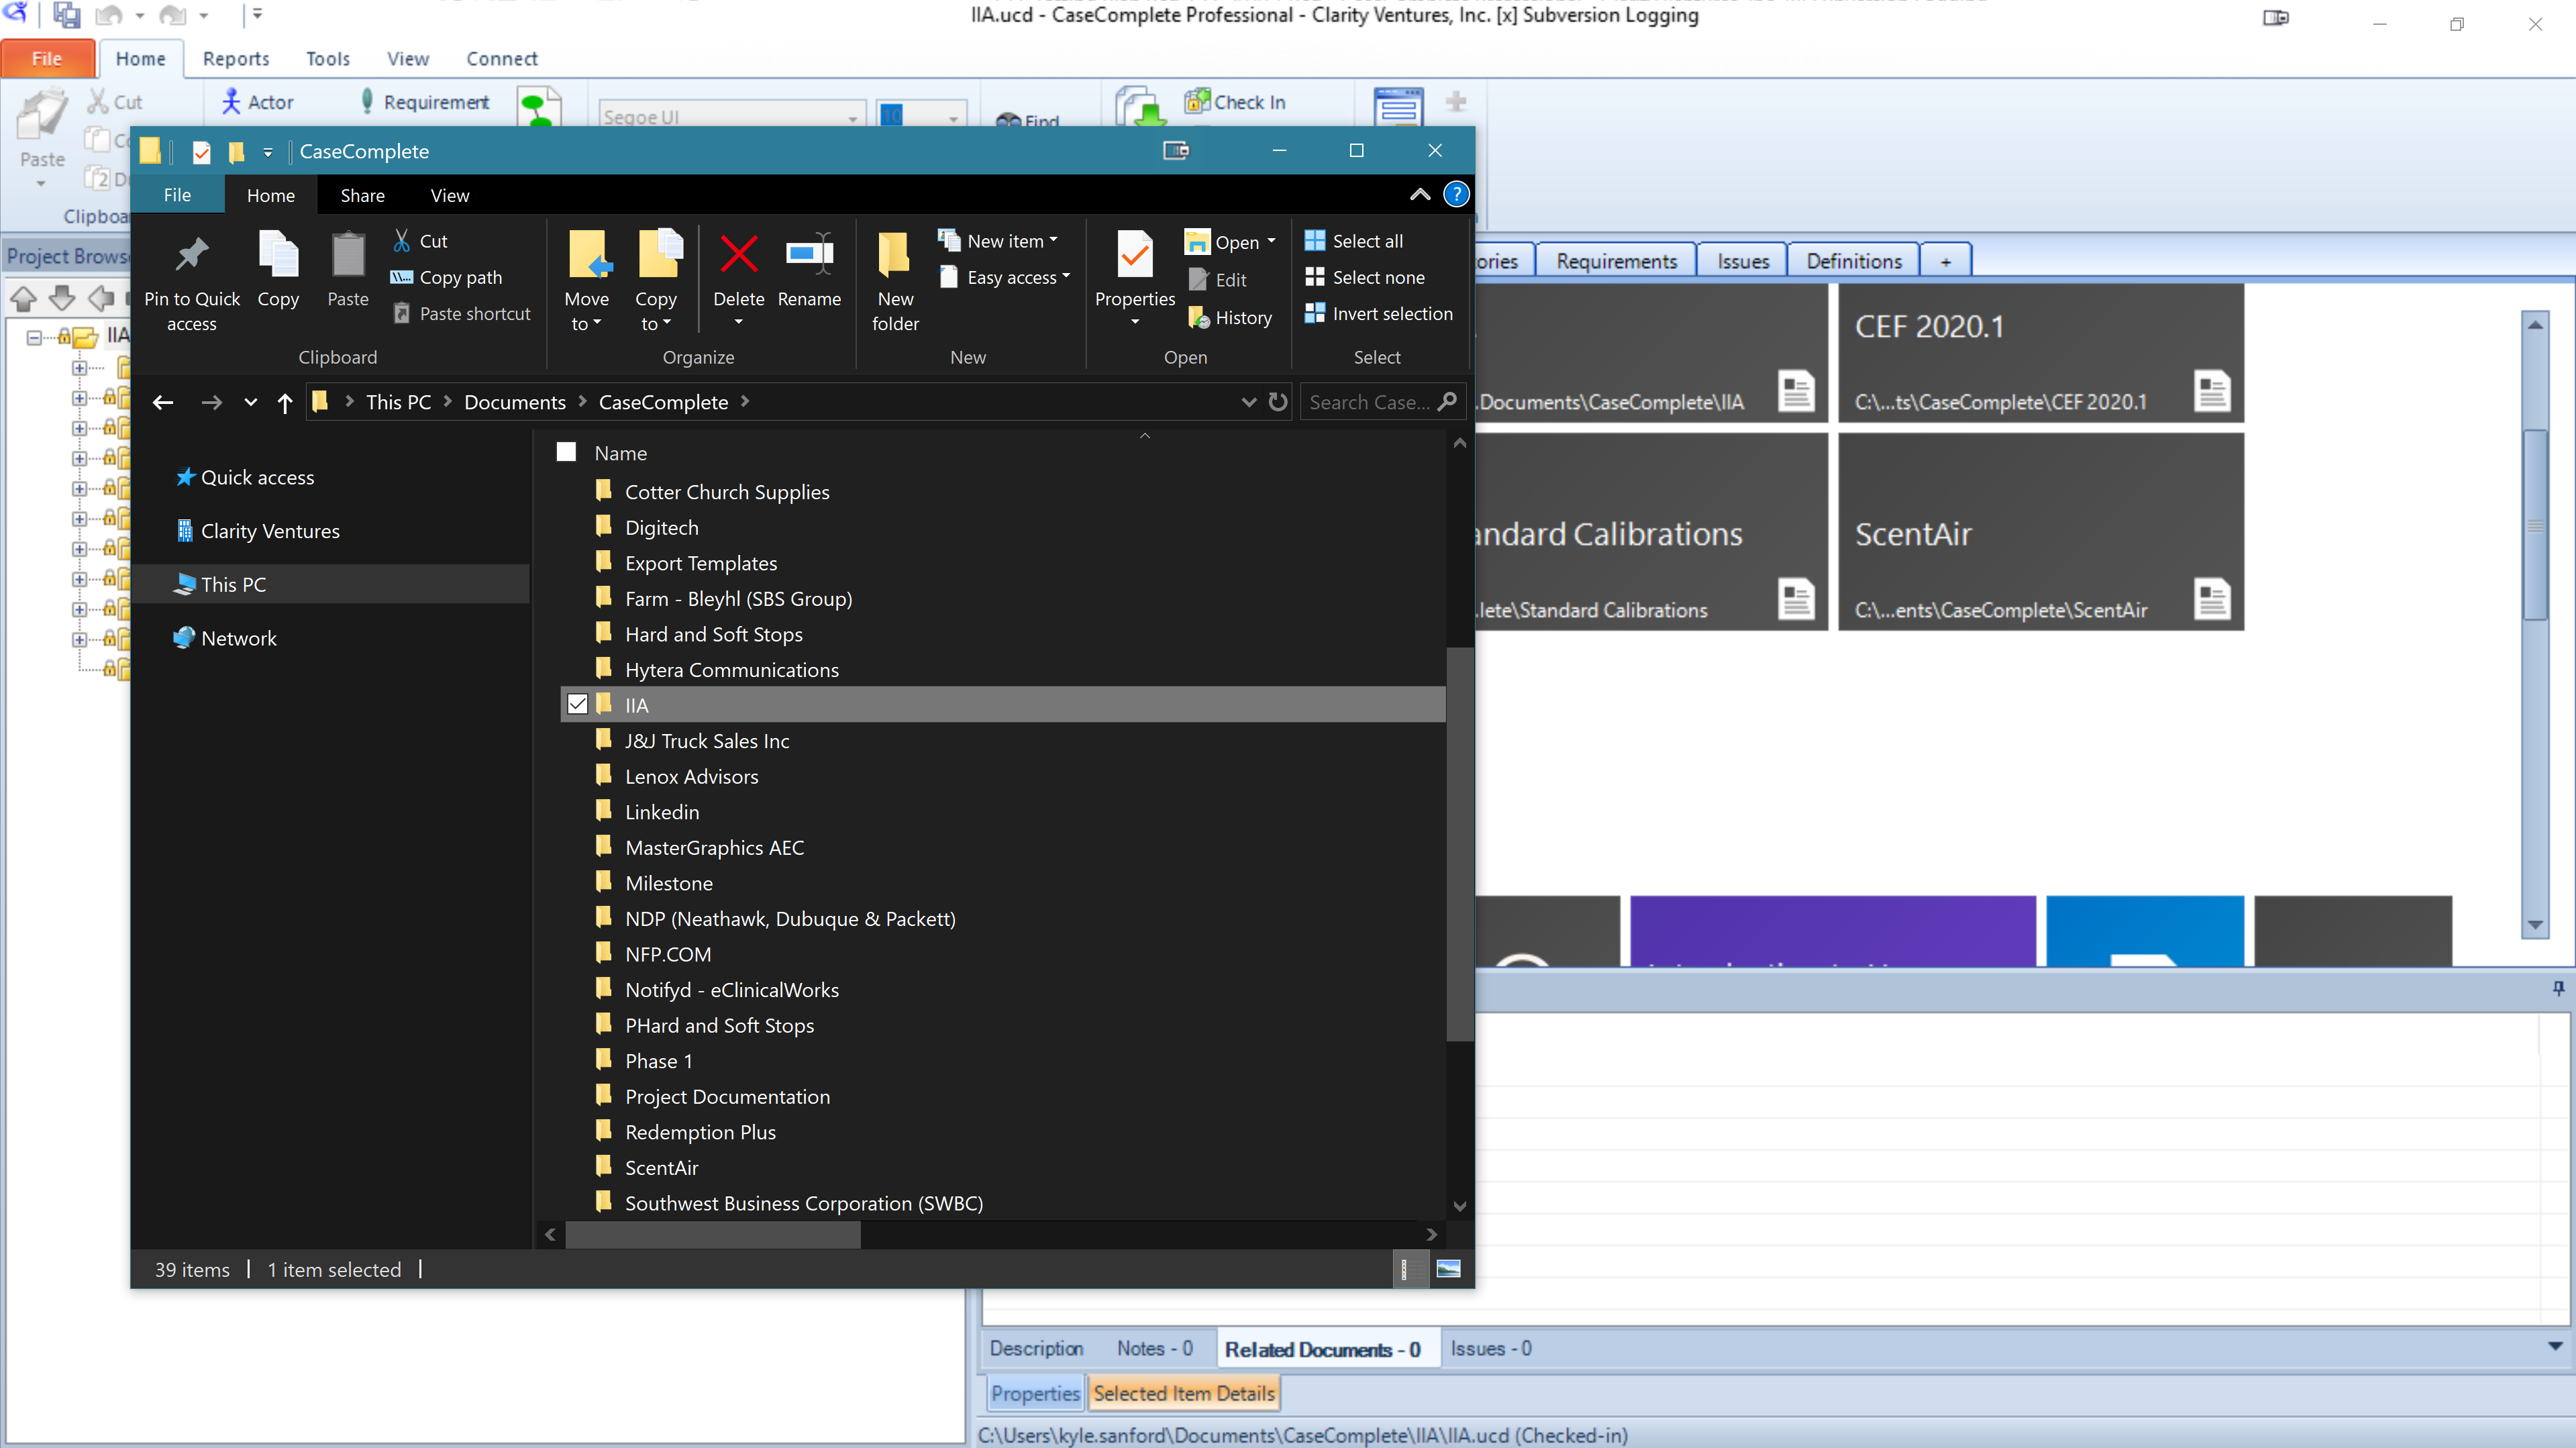Select Quick access in navigation pane
The image size is (2576, 1448).
[257, 477]
